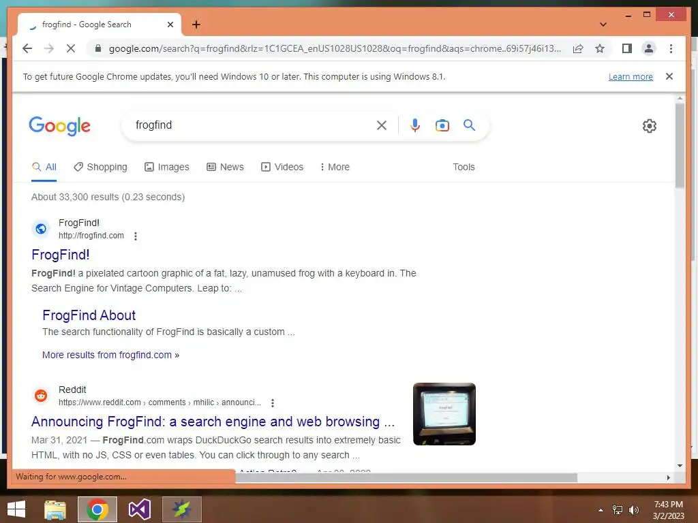
Task: Switch to the Videos tab
Action: pos(282,168)
